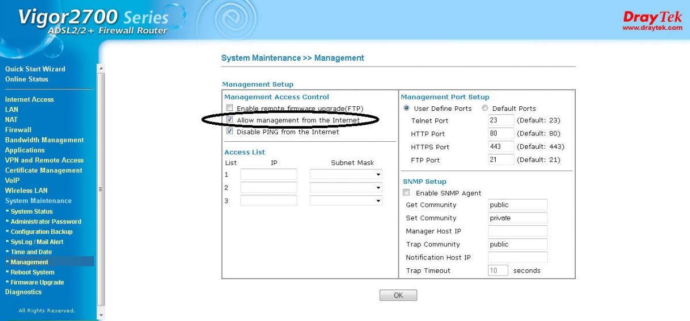
Task: Click the sidebar scrollbar grip
Action: pos(101,188)
